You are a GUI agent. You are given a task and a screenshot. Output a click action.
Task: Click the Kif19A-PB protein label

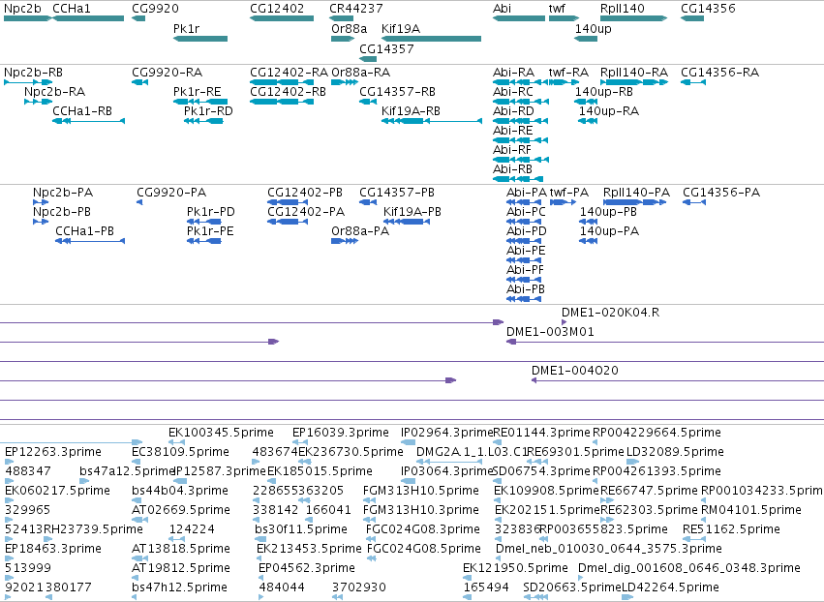412,212
